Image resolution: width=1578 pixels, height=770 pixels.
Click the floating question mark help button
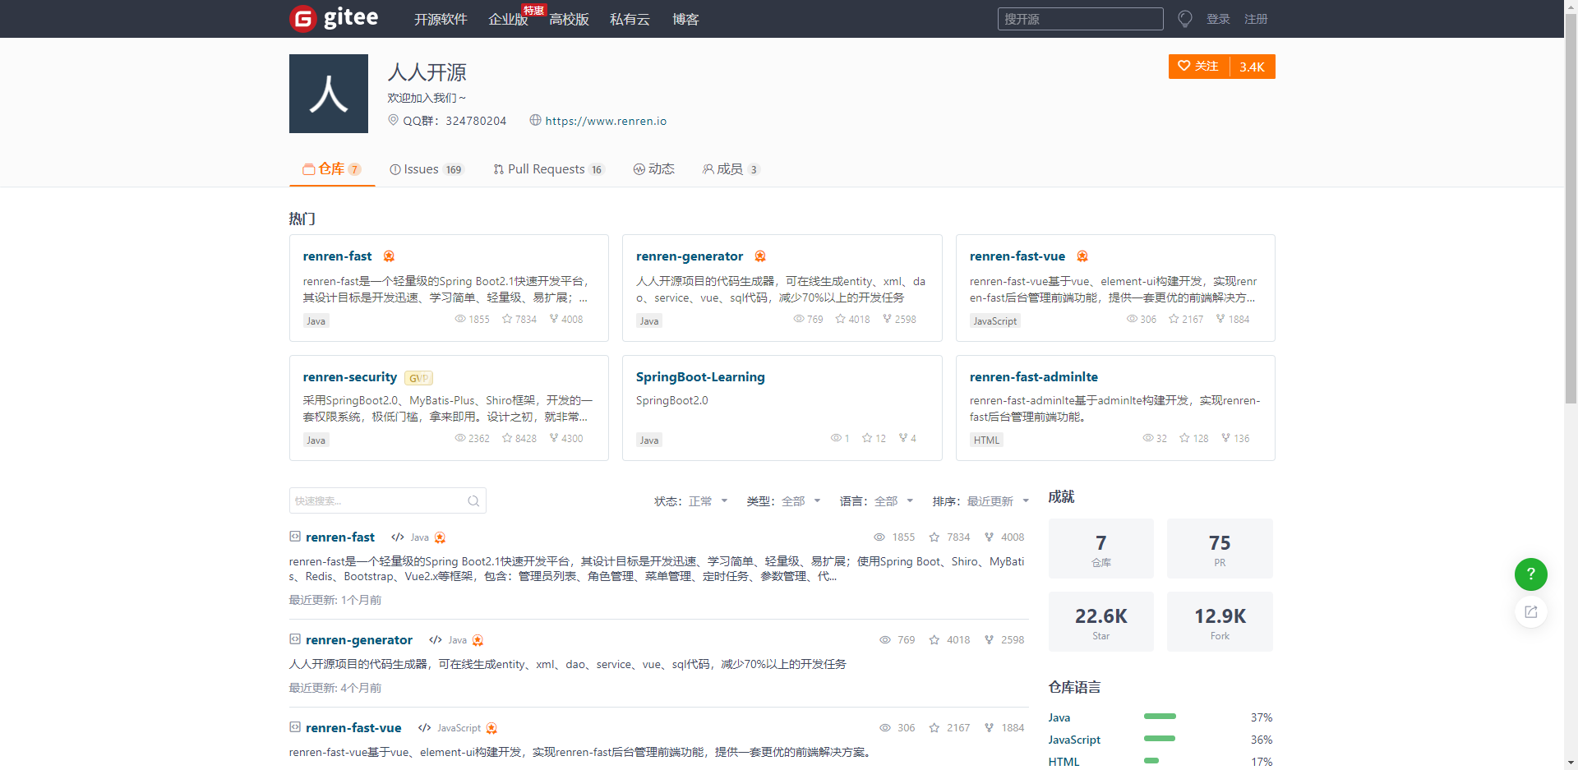tap(1530, 574)
